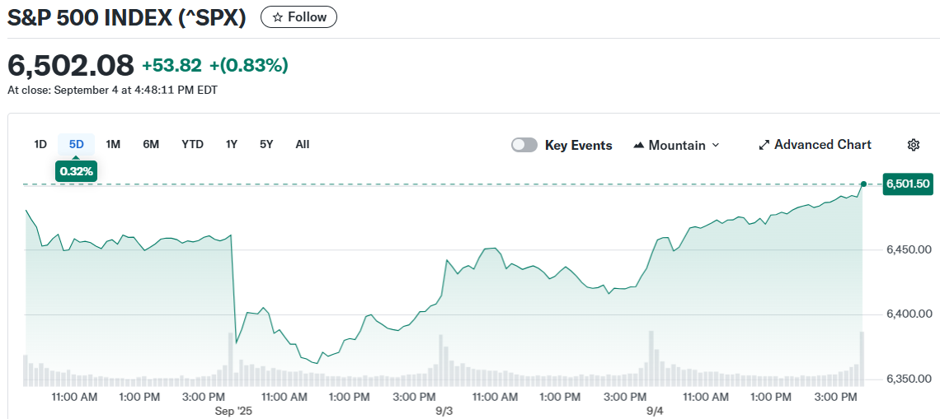This screenshot has width=940, height=419.
Task: Show the 6M chart range
Action: tap(151, 144)
